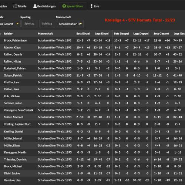The image size is (185, 185).
Task: Open the Schalksmühler TV Mannschaft dropdown
Action: 70,24
